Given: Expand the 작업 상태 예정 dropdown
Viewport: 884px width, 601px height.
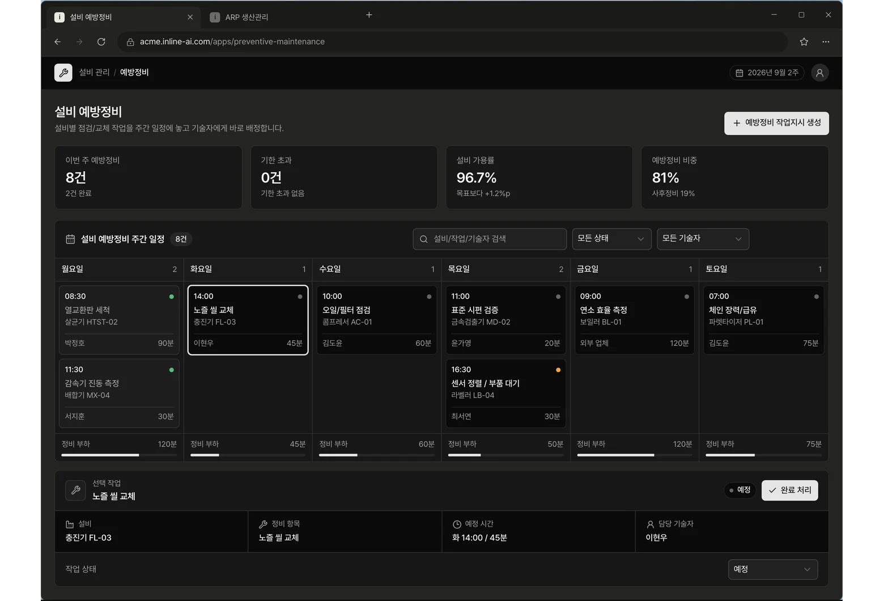Looking at the screenshot, I should coord(772,569).
